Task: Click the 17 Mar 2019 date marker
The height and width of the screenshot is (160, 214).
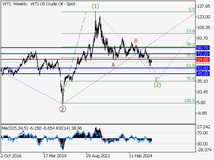Action: click(x=55, y=156)
